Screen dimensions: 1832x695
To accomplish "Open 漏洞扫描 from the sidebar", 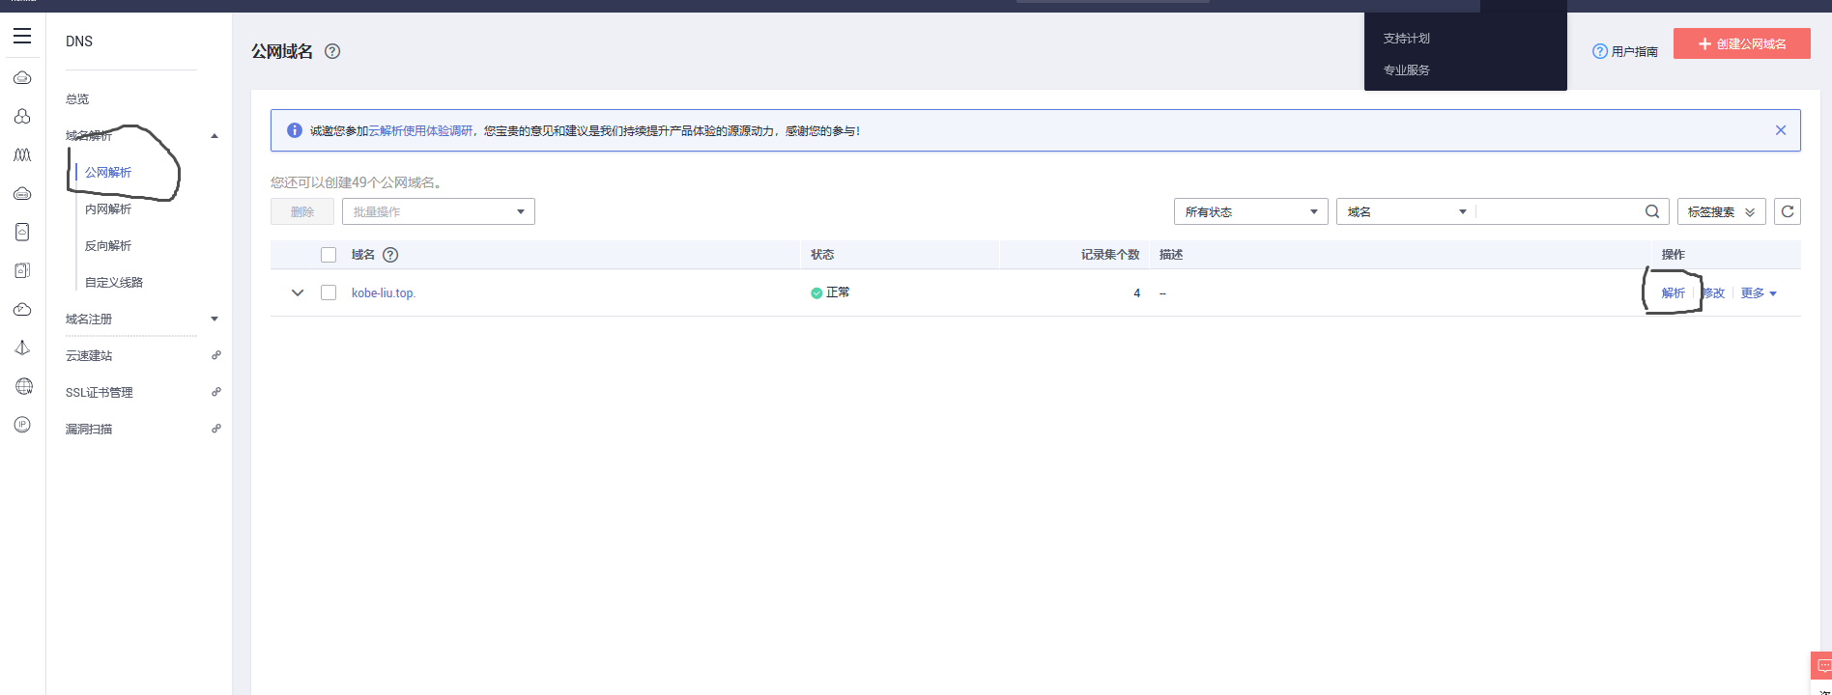I will (89, 429).
